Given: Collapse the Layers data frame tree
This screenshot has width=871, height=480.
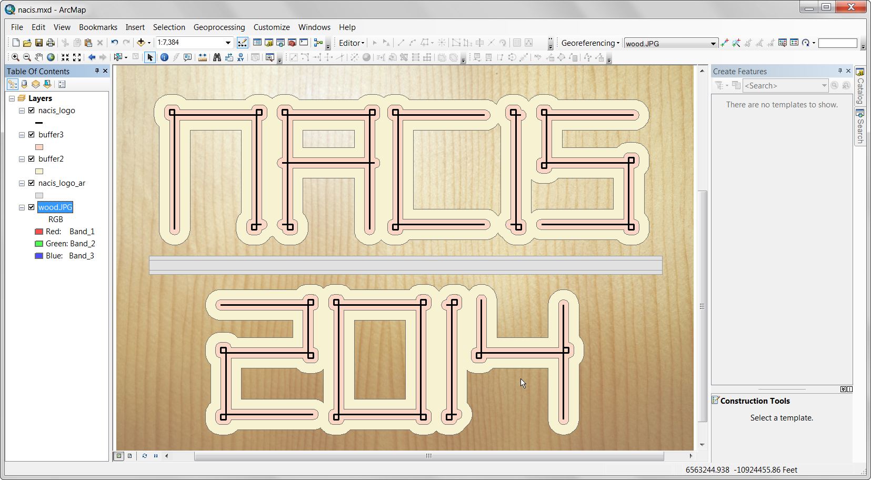Looking at the screenshot, I should (x=12, y=98).
